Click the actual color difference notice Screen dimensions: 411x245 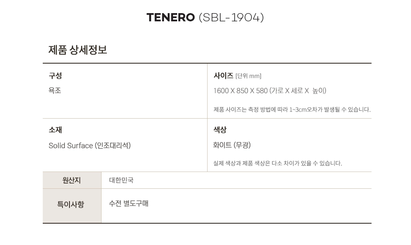(x=277, y=163)
